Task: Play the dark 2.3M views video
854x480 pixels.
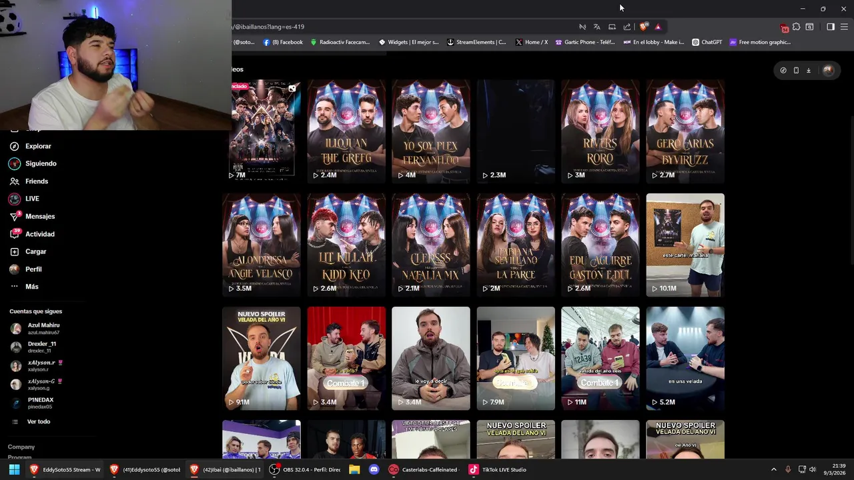Action: tap(516, 131)
